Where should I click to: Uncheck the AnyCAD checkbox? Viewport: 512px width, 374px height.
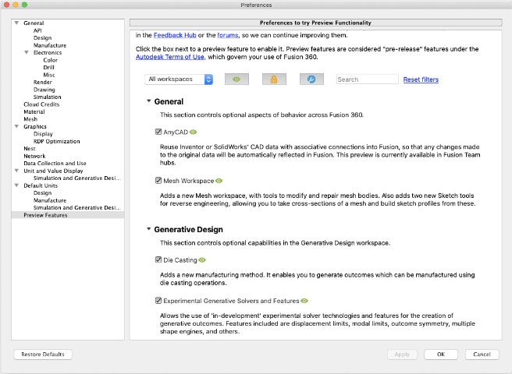[x=158, y=132]
